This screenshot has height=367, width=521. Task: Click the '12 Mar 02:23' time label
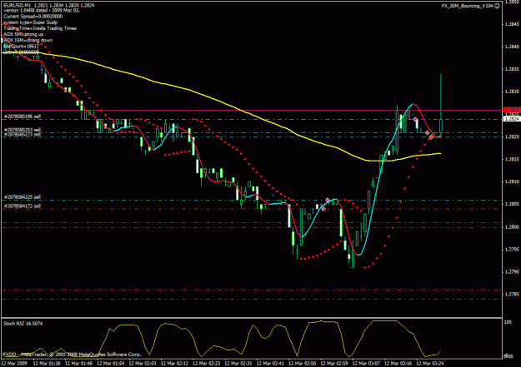[206, 364]
